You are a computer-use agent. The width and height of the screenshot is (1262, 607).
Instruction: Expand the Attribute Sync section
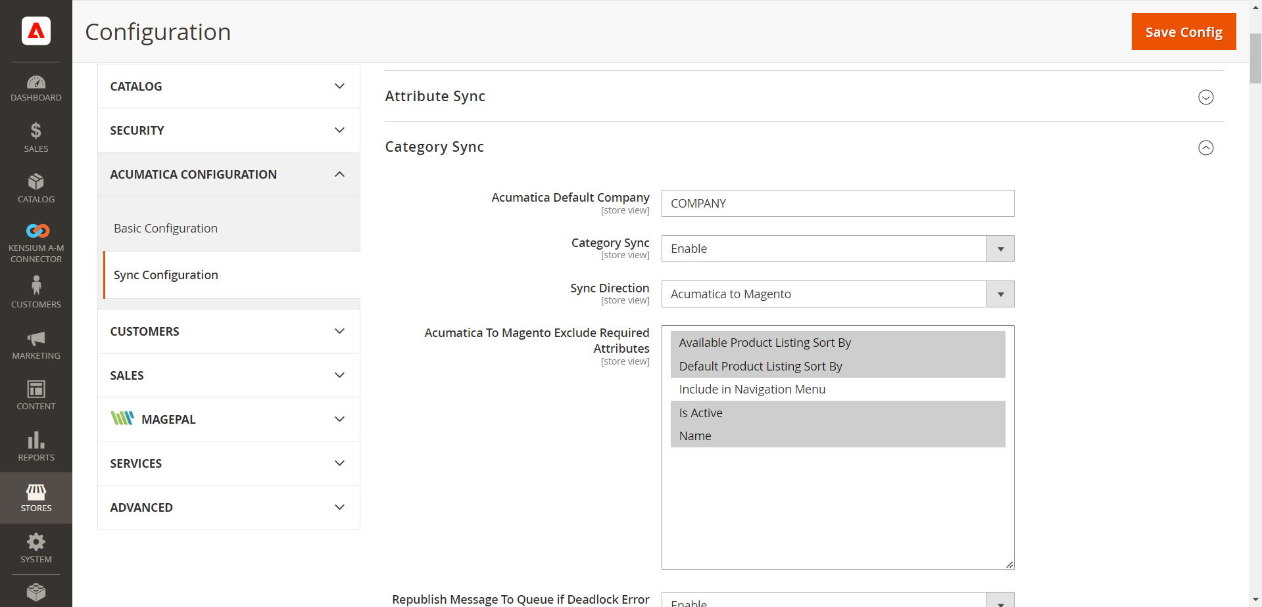[x=1205, y=97]
